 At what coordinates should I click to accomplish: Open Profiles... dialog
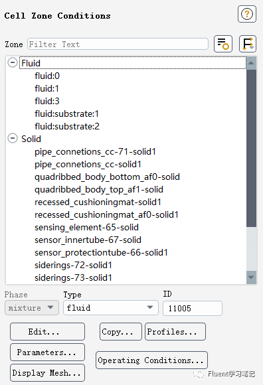[x=175, y=332]
